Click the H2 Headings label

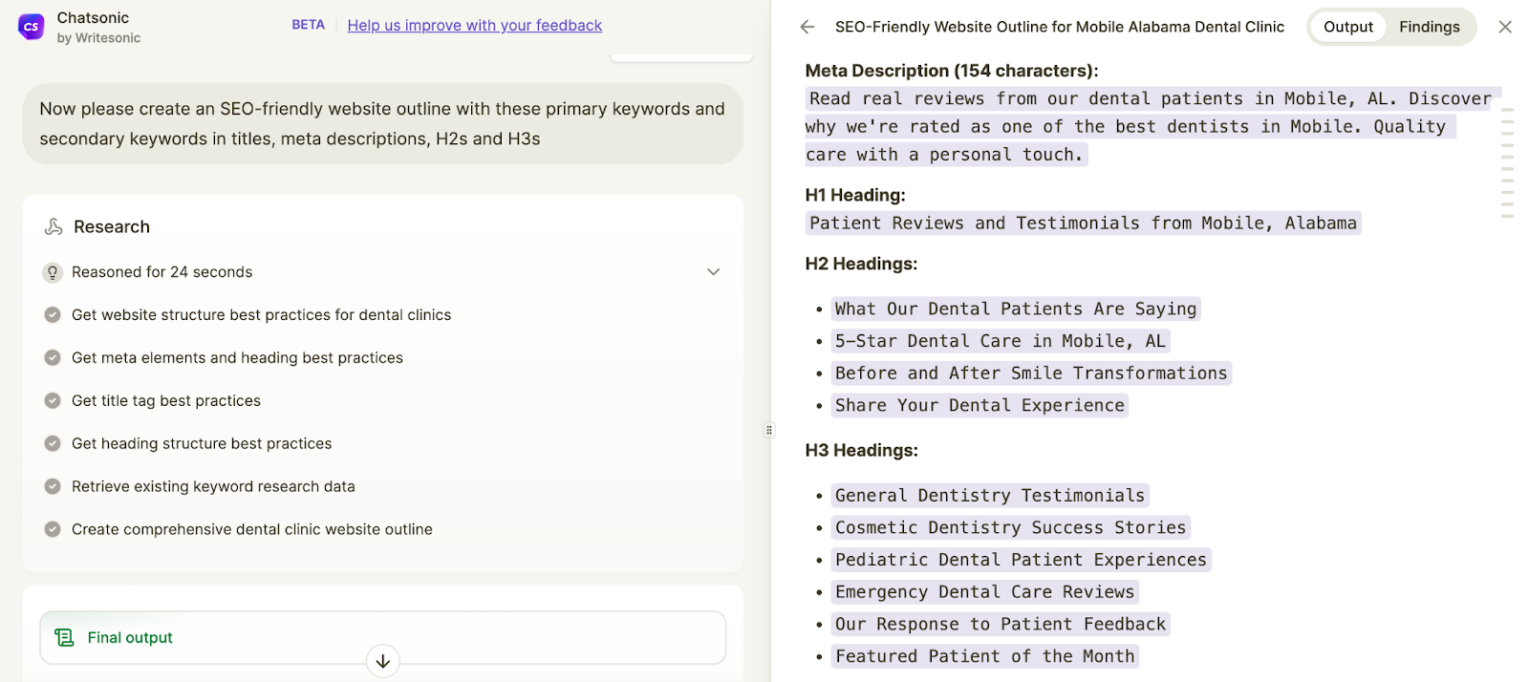click(861, 264)
